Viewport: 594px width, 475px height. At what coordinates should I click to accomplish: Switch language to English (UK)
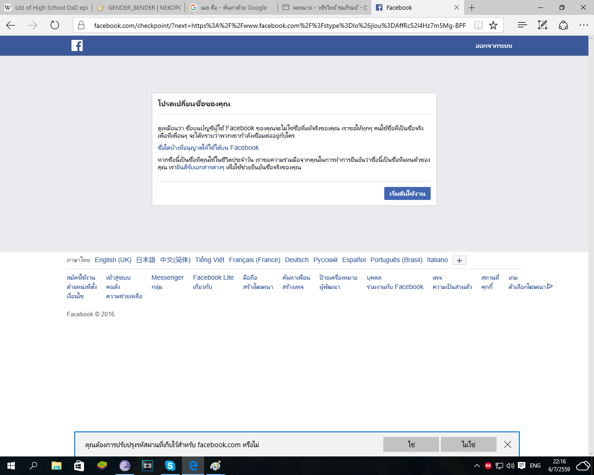[113, 260]
